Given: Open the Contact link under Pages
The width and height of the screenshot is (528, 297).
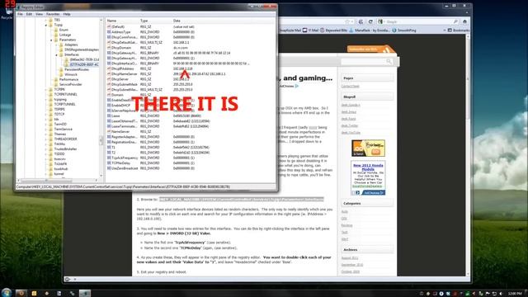Looking at the screenshot, I should pos(350,86).
